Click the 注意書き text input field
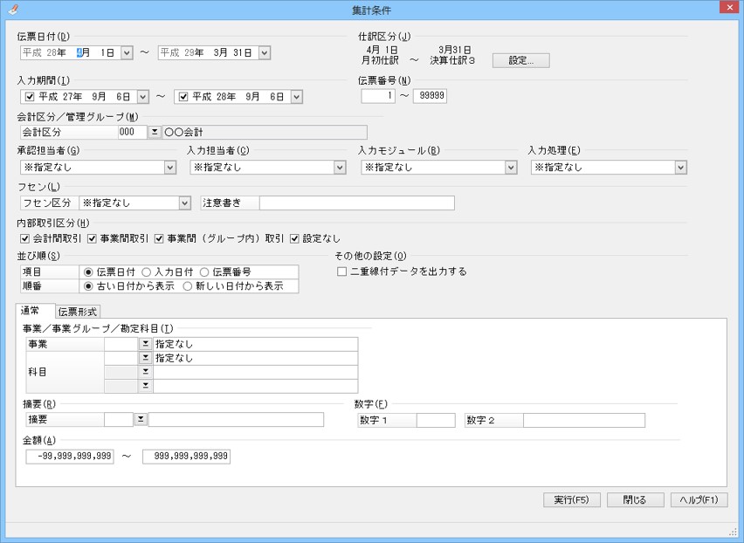The width and height of the screenshot is (744, 543). pos(356,203)
